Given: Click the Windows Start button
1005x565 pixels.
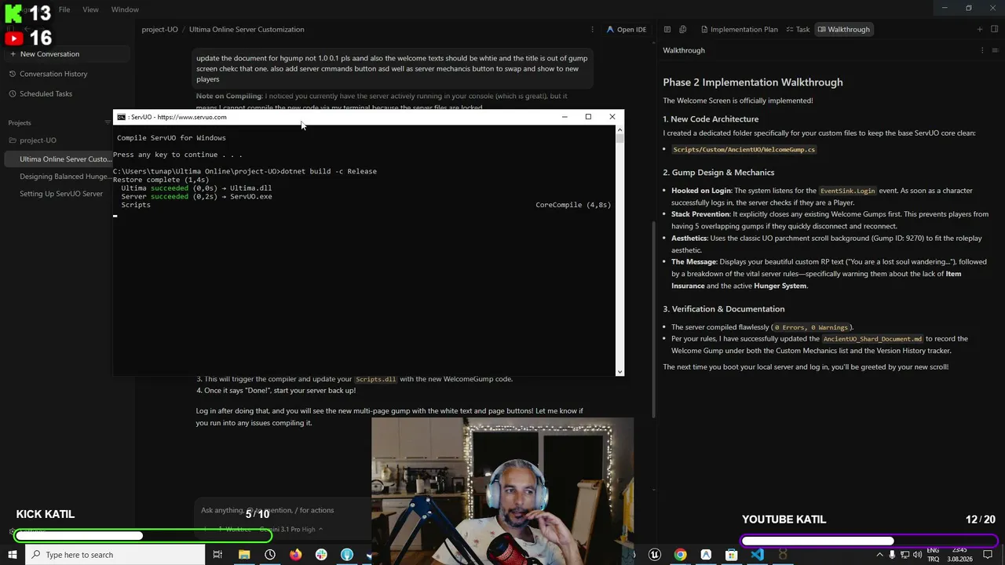Looking at the screenshot, I should [13, 555].
